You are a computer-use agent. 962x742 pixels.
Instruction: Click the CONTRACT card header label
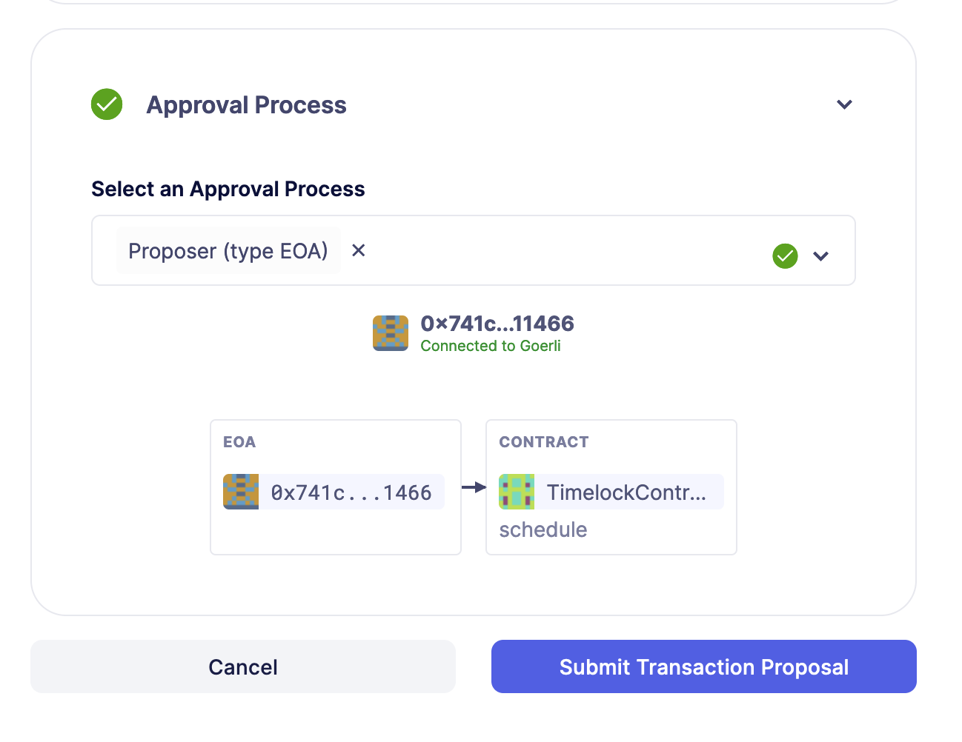pos(543,442)
